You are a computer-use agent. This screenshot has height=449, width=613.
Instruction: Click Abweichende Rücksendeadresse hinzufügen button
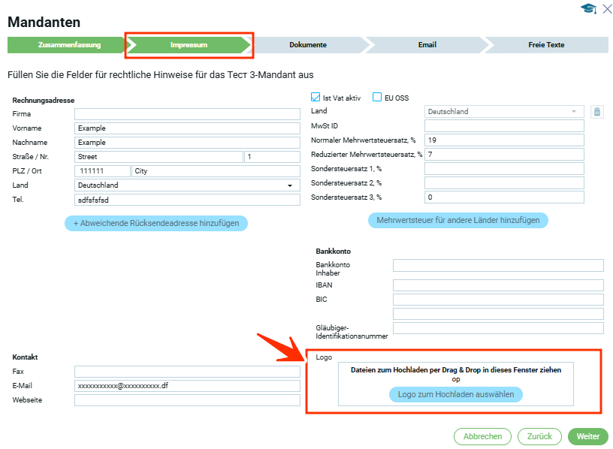(156, 223)
